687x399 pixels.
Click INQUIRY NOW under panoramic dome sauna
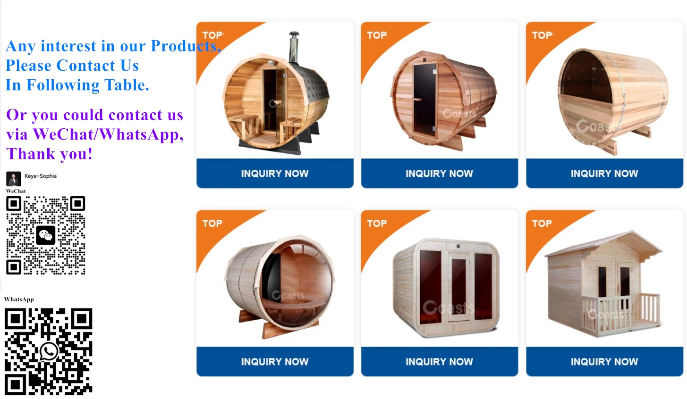coord(275,362)
